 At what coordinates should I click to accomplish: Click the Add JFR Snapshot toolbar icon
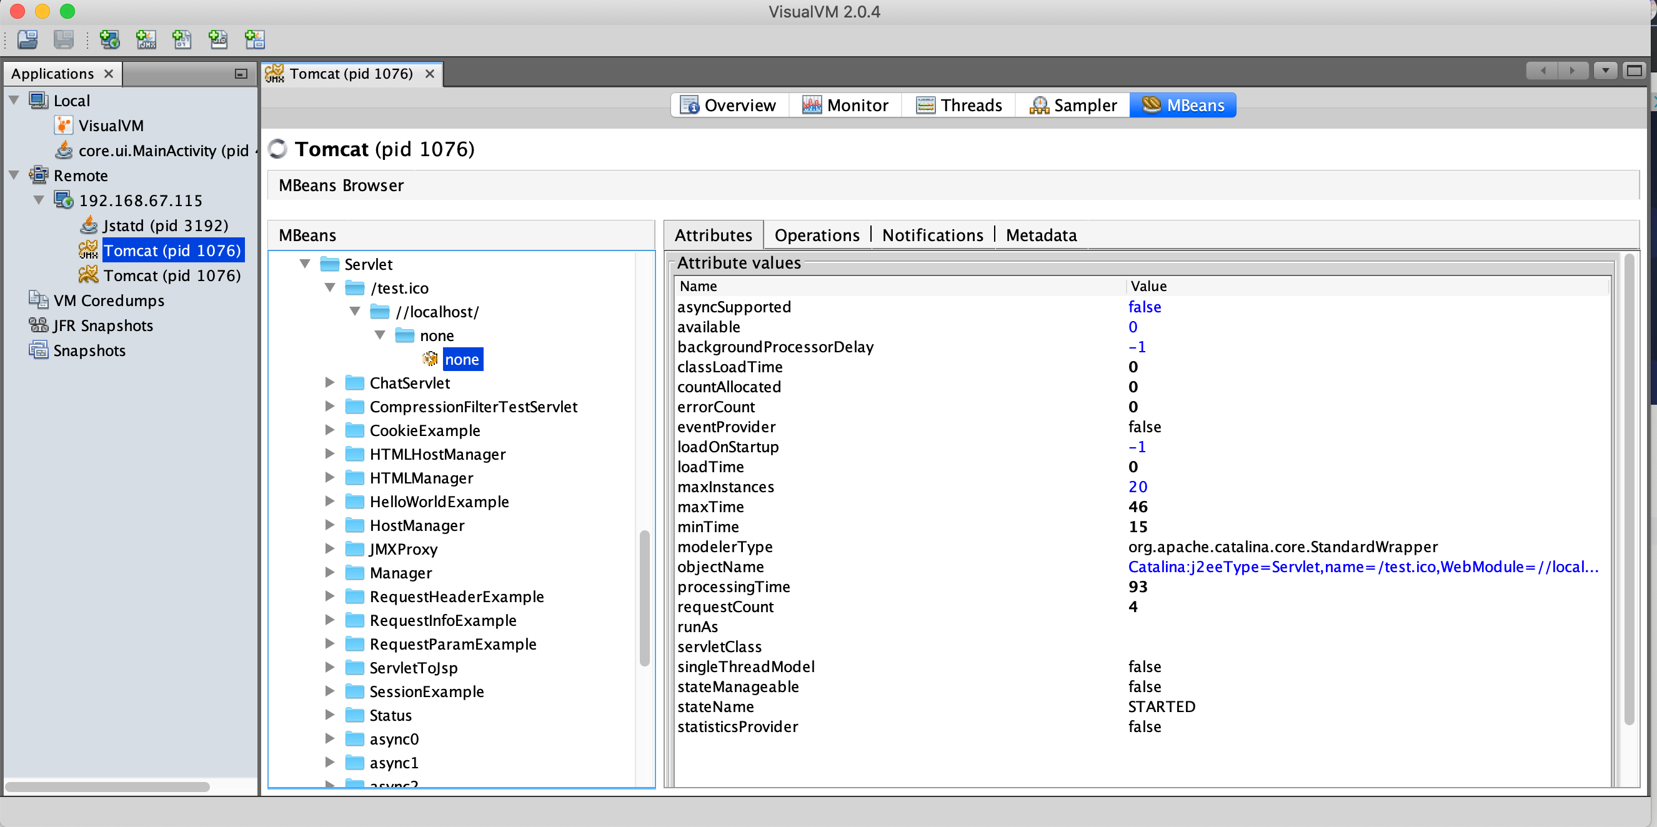(219, 40)
